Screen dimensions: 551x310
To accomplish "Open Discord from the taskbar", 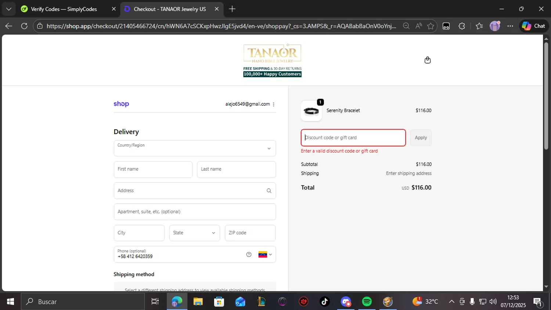I will pyautogui.click(x=346, y=302).
